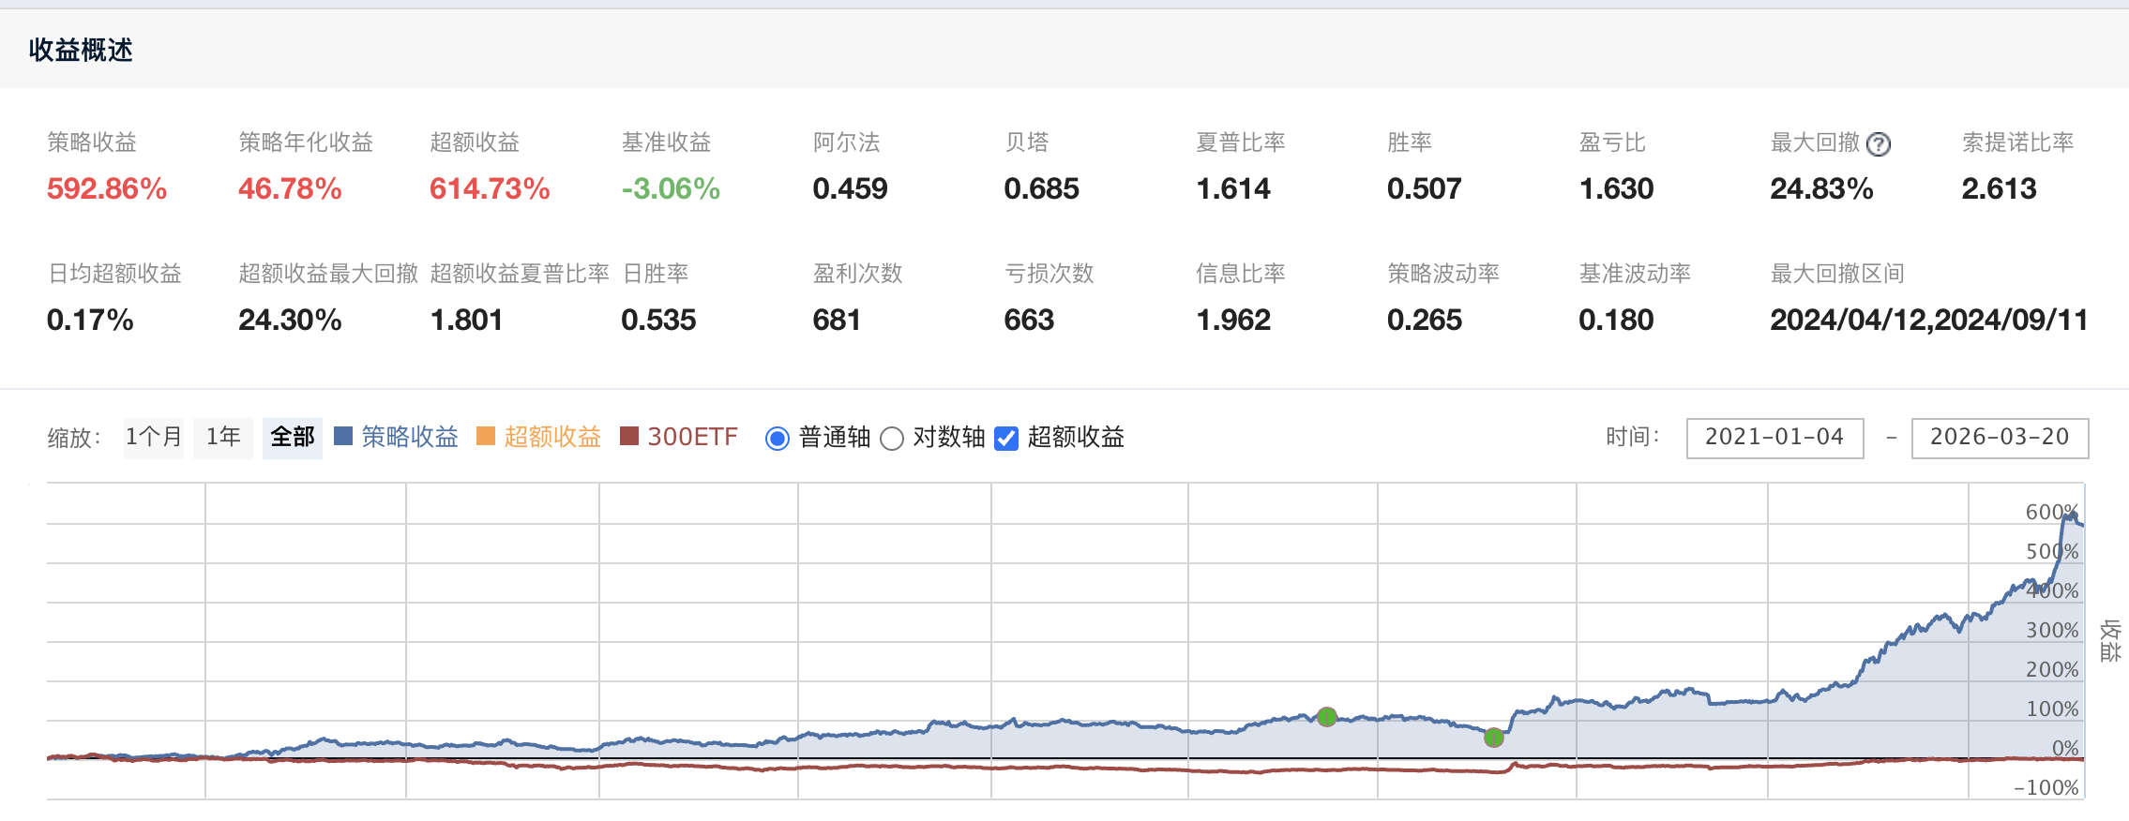
Task: Click the start date field 2021-01-04
Action: (1774, 438)
